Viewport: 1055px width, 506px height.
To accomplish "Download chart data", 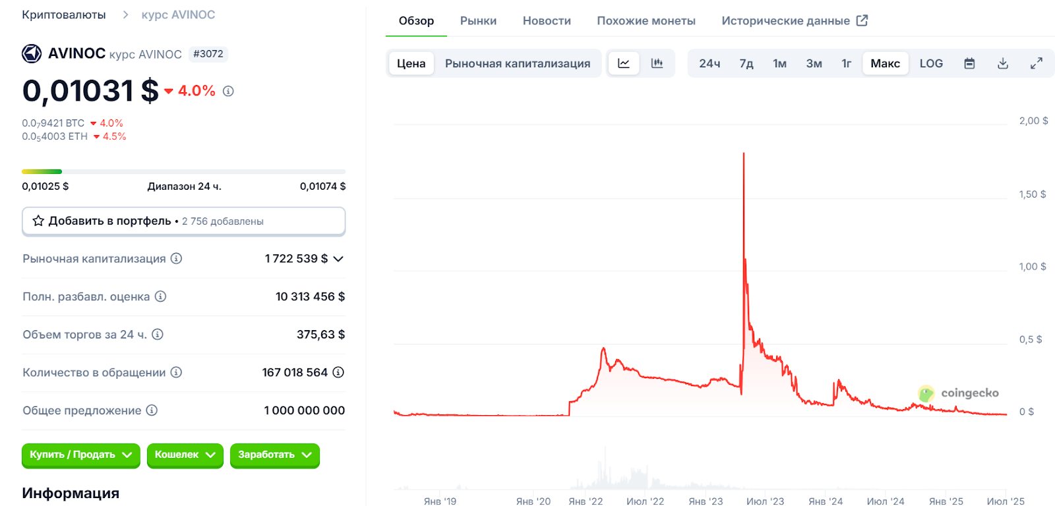I will [1003, 63].
